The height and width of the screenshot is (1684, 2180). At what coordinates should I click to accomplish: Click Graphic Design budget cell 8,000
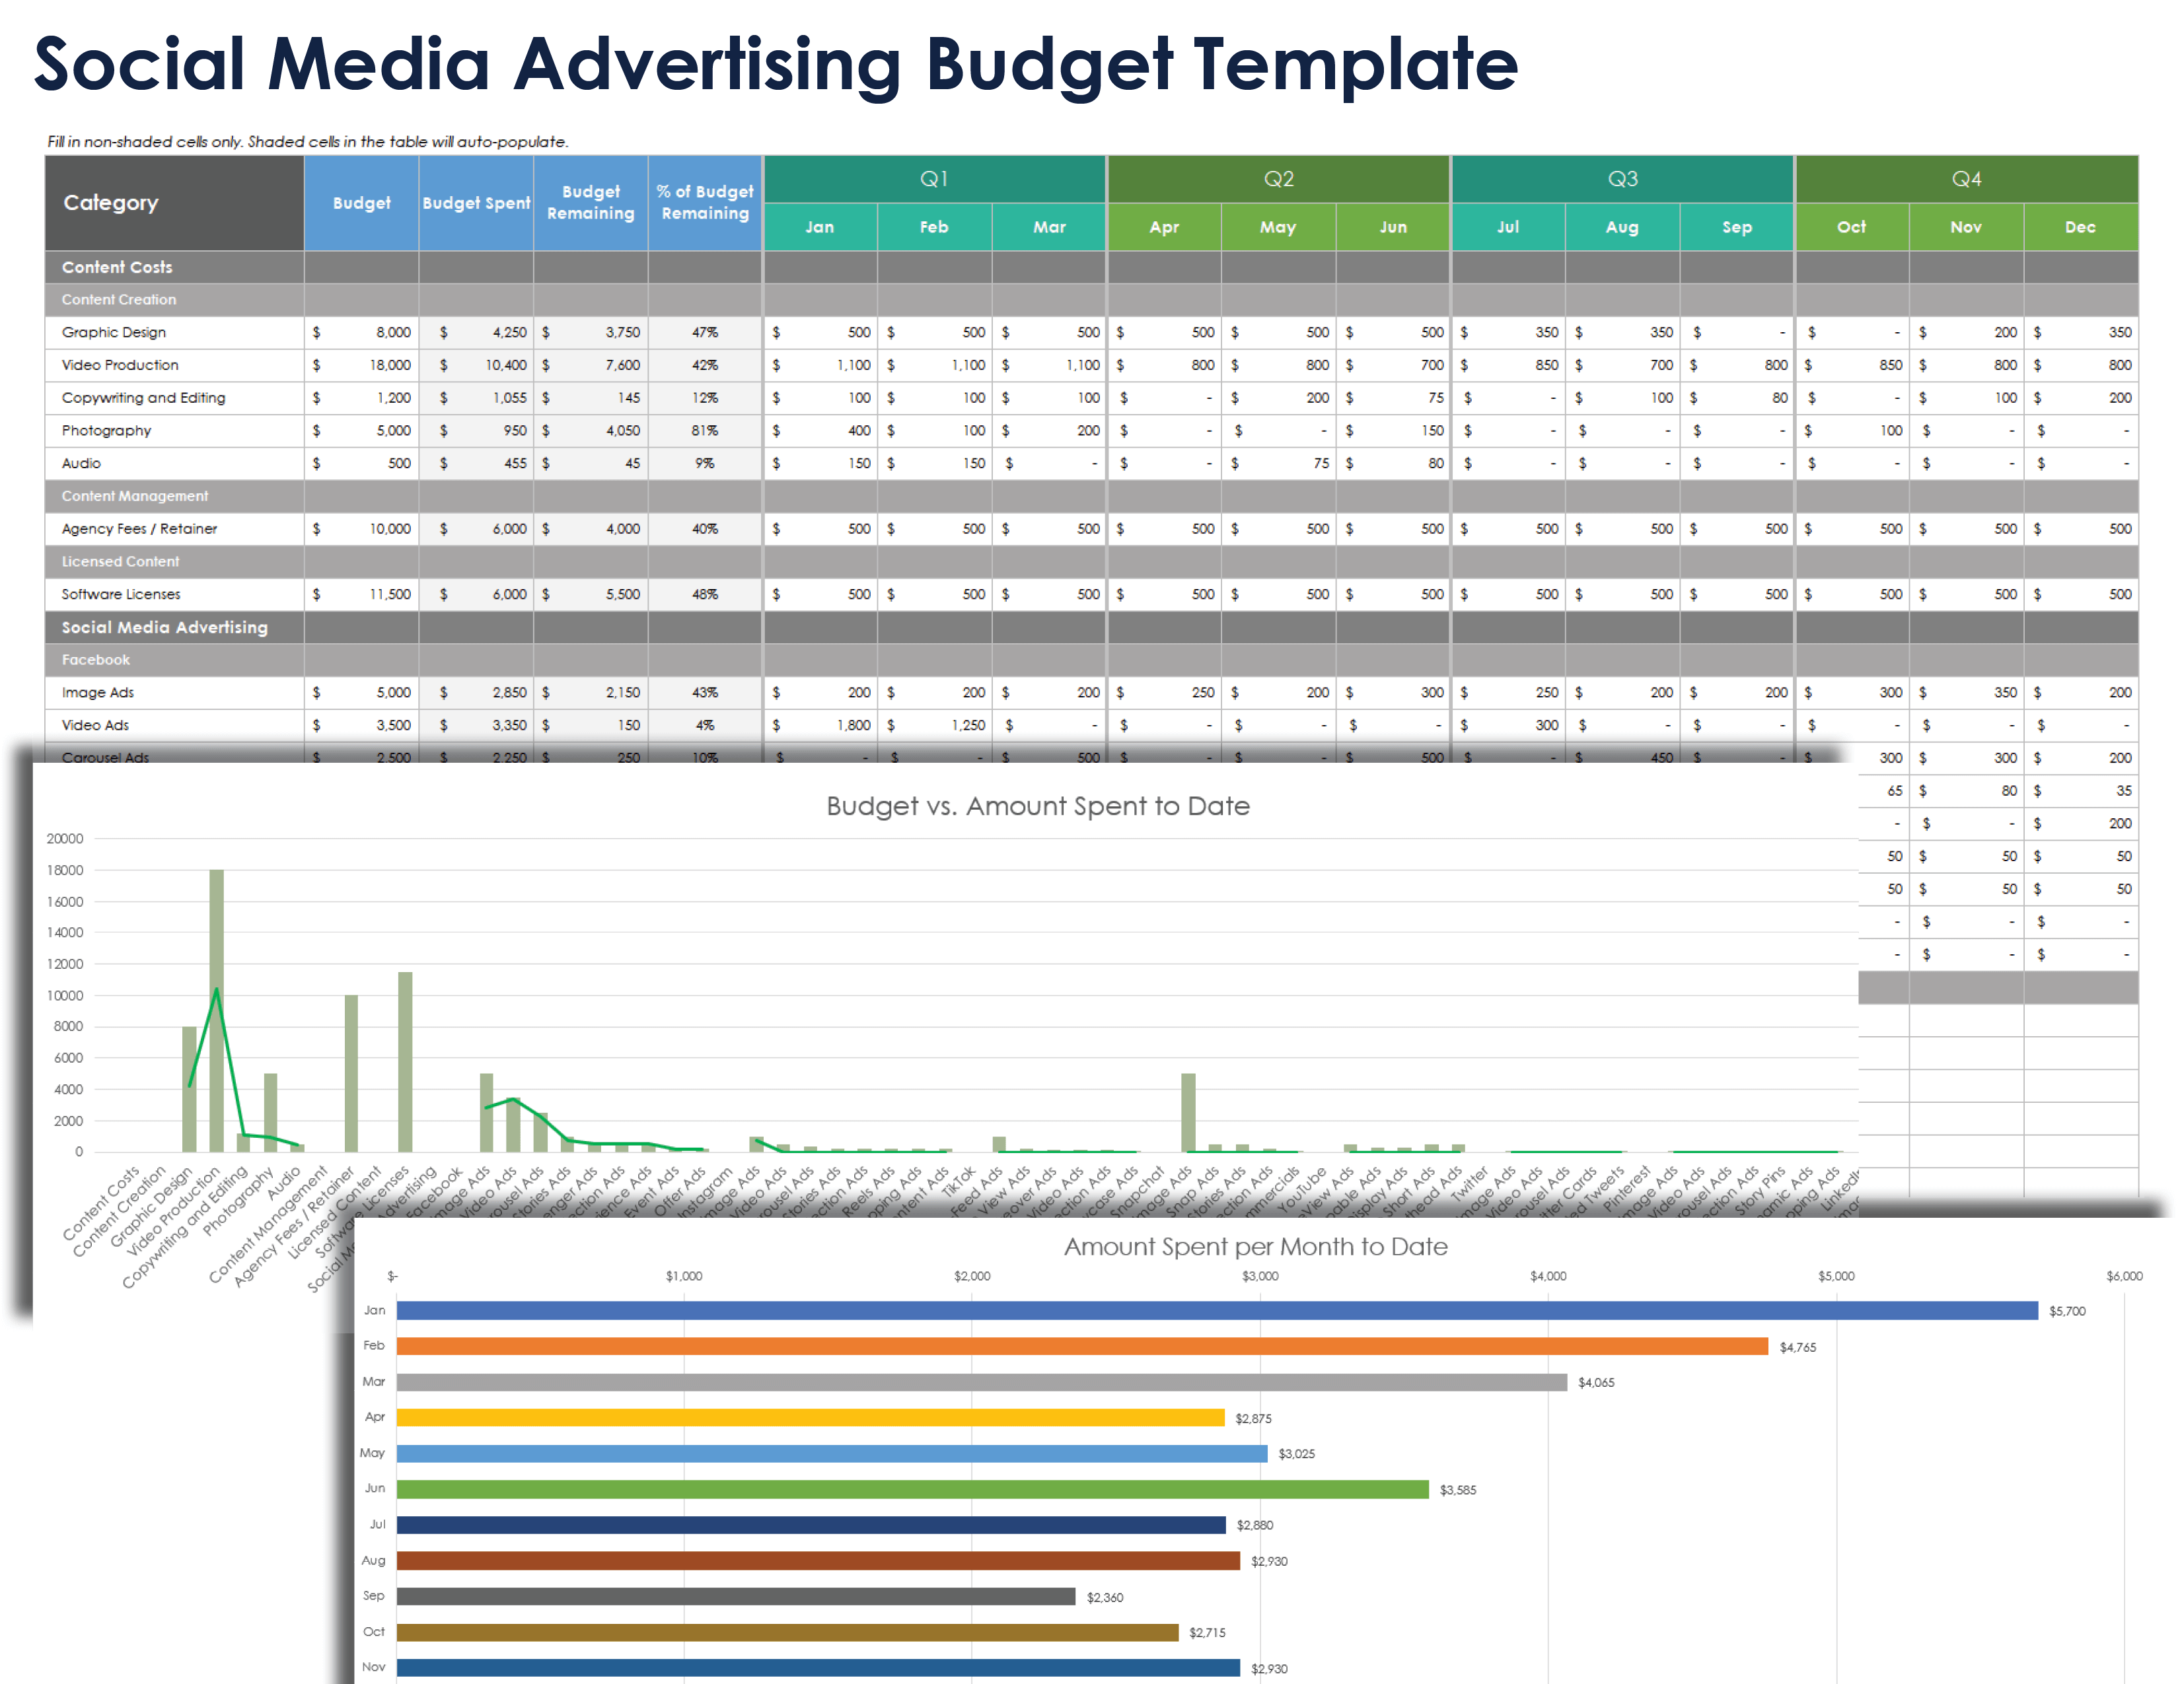[361, 332]
